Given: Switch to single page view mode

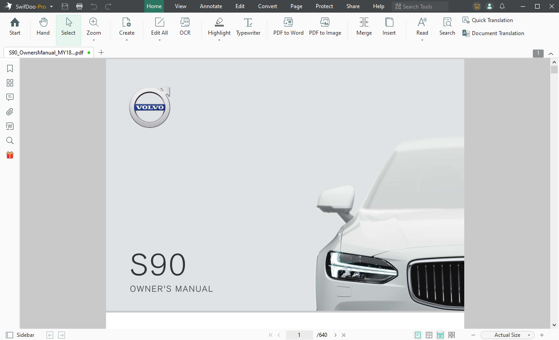Looking at the screenshot, I should tap(418, 335).
